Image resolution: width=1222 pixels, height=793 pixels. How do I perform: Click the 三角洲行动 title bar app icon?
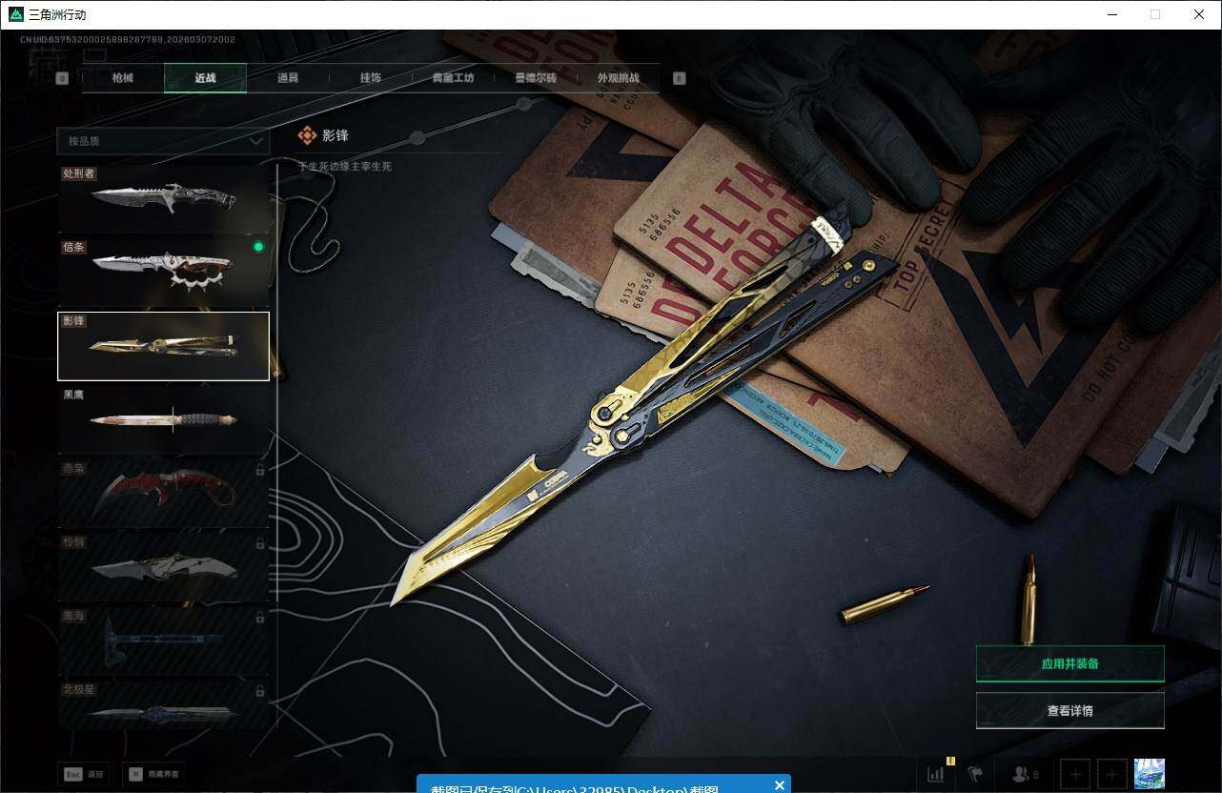[16, 14]
